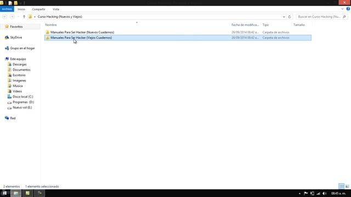Select the Manuales Para Ser Hacker (Nuevos Cuadernos) folder
The height and width of the screenshot is (197, 351).
point(82,32)
